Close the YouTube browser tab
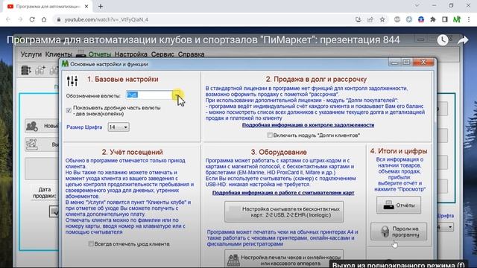Screen dimensions: 477x268 tap(86, 7)
